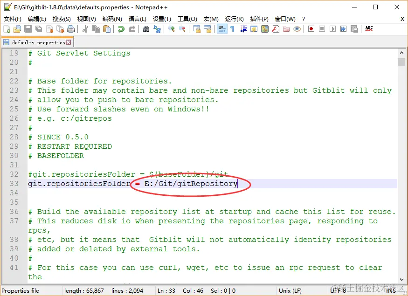
Task: Open the 文件(F) menu
Action: click(x=13, y=19)
